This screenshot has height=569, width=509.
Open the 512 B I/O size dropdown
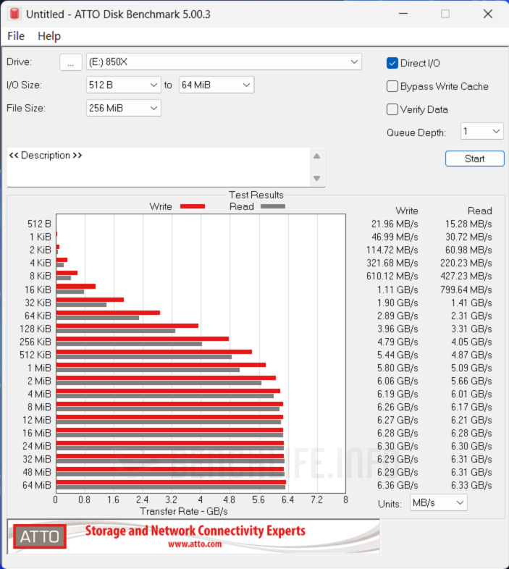(x=123, y=85)
